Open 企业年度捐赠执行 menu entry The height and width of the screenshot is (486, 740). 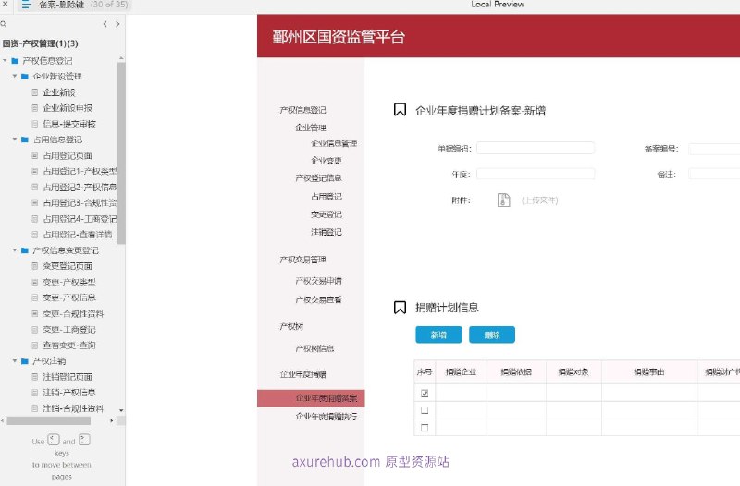point(327,416)
